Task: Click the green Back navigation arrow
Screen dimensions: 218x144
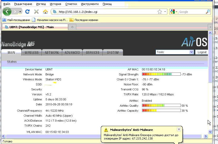Action: point(7,12)
